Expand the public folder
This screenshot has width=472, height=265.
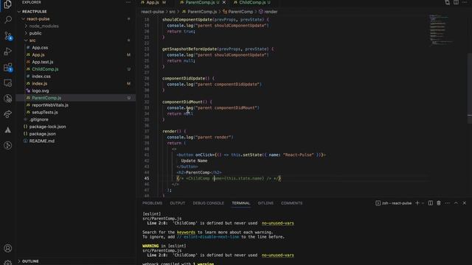[x=35, y=33]
